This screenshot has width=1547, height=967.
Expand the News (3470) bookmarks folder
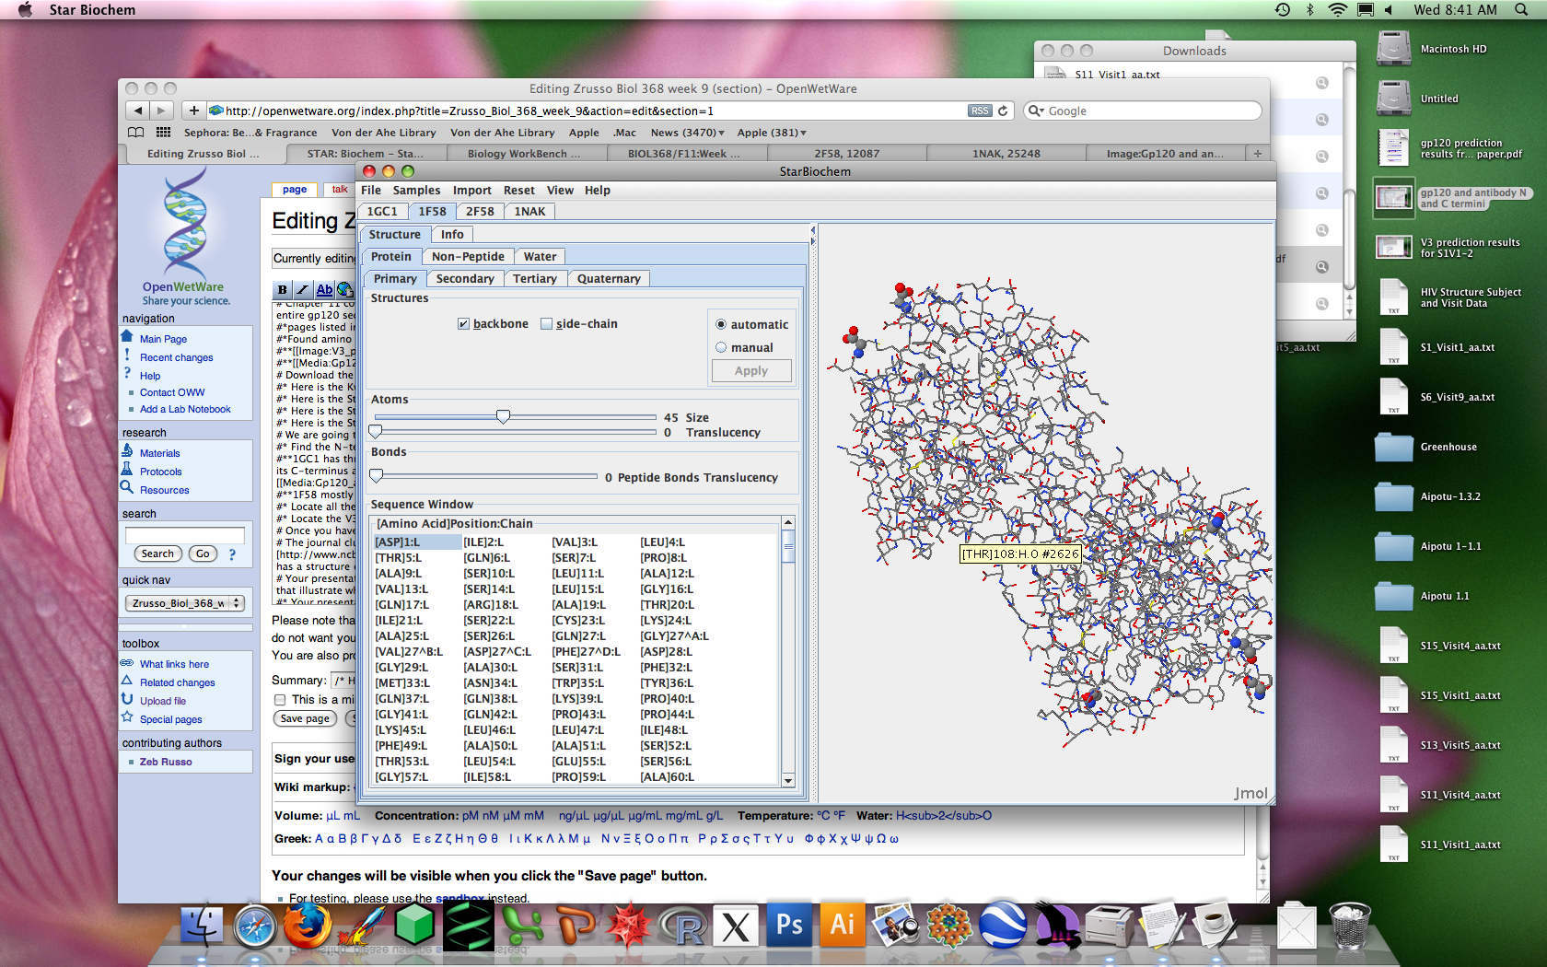pyautogui.click(x=687, y=133)
